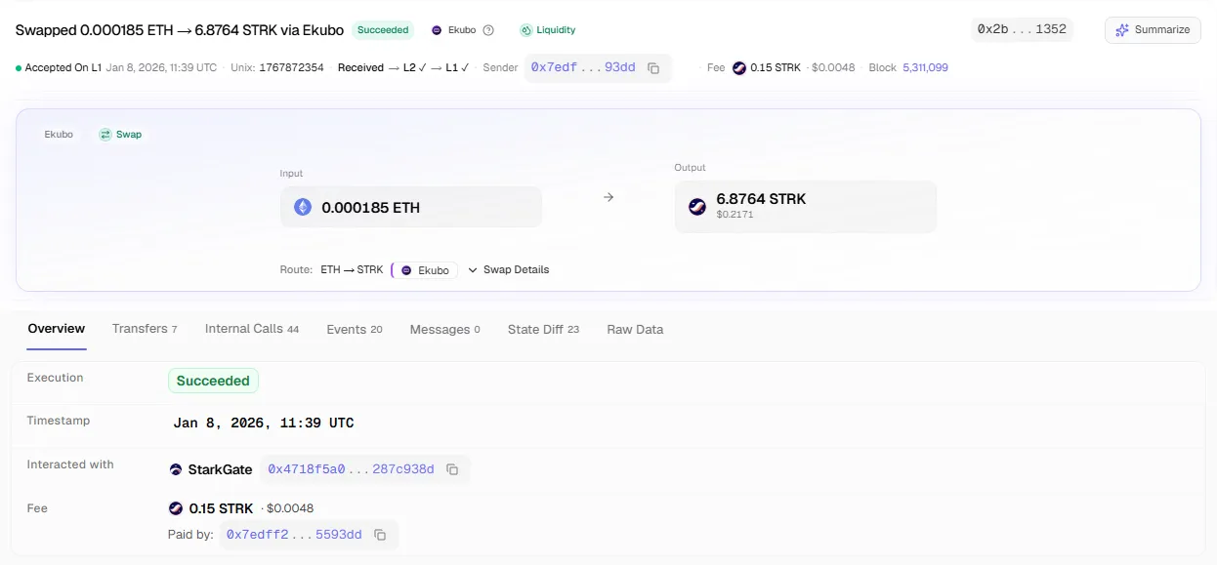Click the Swap arrows icon
Viewport: 1217px width, 565px height.
point(105,135)
